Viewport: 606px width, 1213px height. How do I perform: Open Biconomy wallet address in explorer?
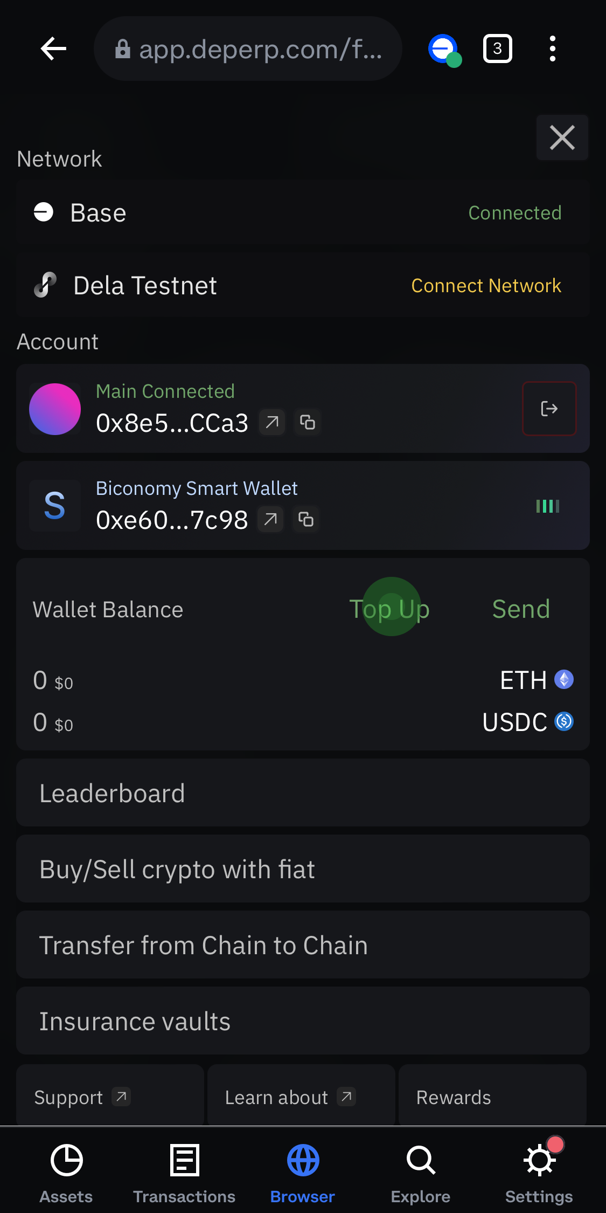click(x=270, y=519)
